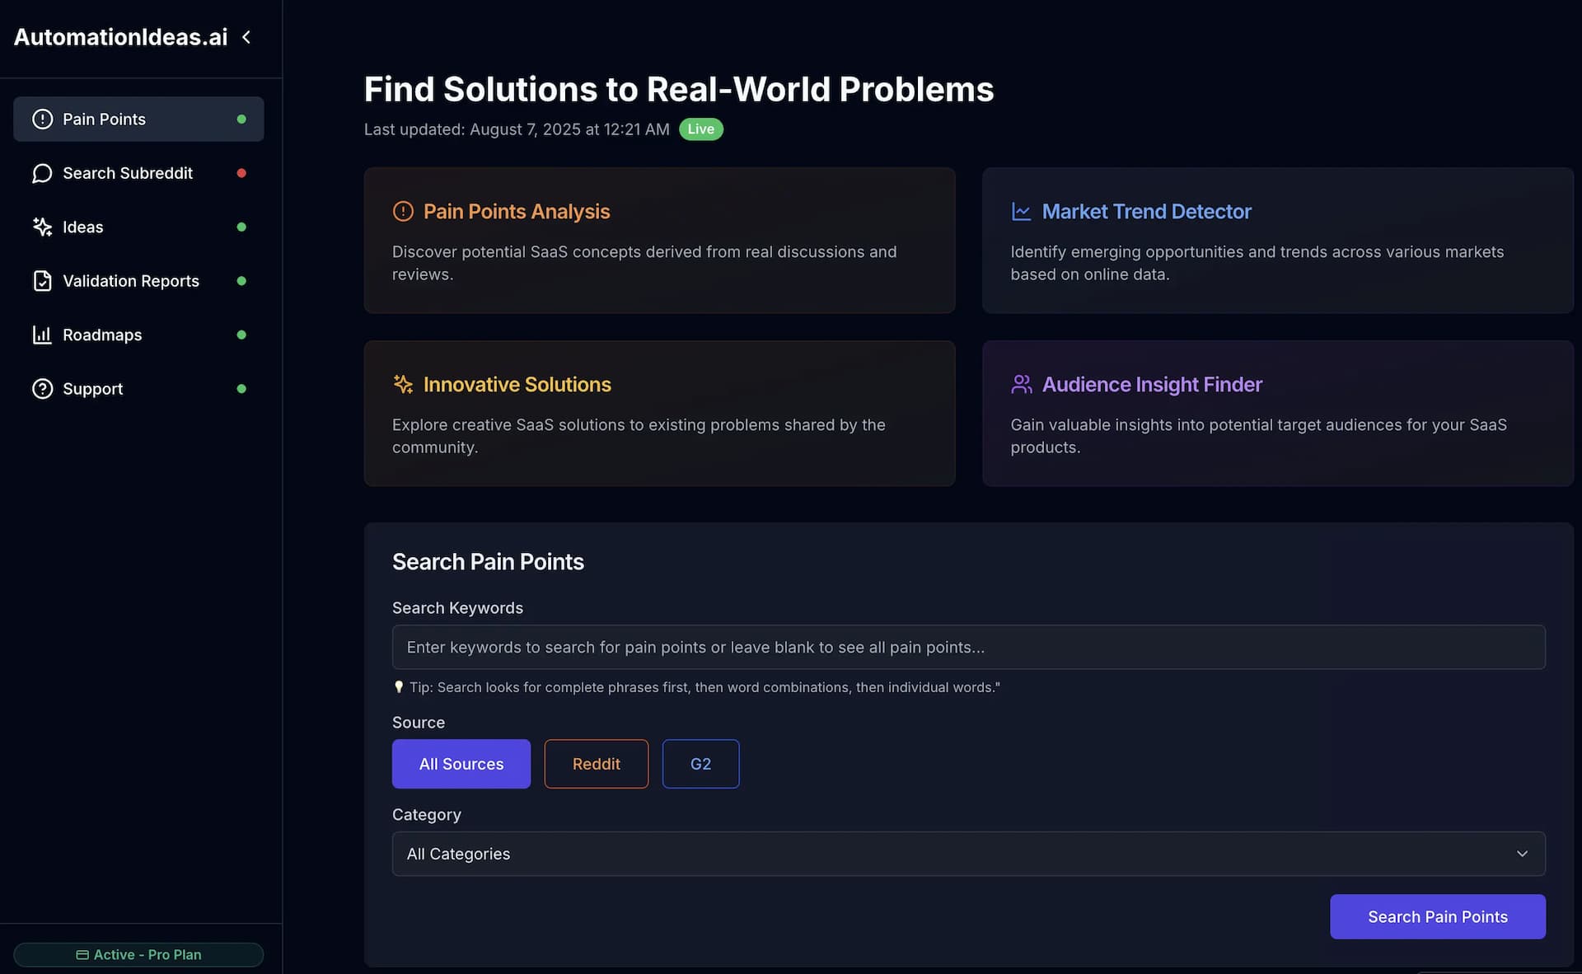This screenshot has width=1582, height=974.
Task: Click the Pain Points alert icon in sidebar
Action: [x=42, y=119]
